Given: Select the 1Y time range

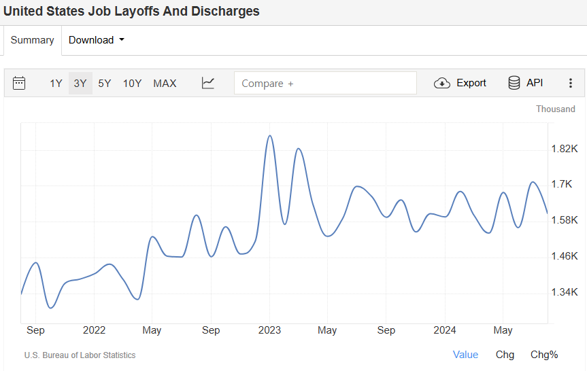Looking at the screenshot, I should 56,83.
